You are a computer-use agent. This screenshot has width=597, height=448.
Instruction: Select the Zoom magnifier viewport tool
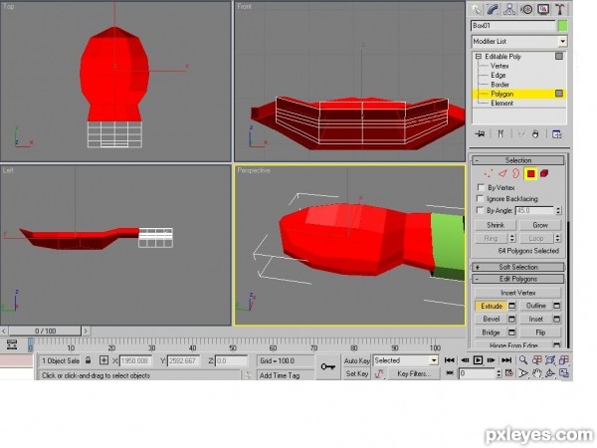pos(523,360)
